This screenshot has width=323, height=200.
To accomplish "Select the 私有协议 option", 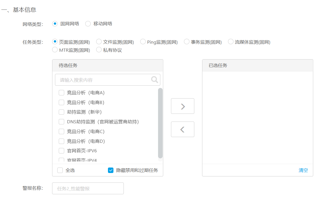I will 99,50.
